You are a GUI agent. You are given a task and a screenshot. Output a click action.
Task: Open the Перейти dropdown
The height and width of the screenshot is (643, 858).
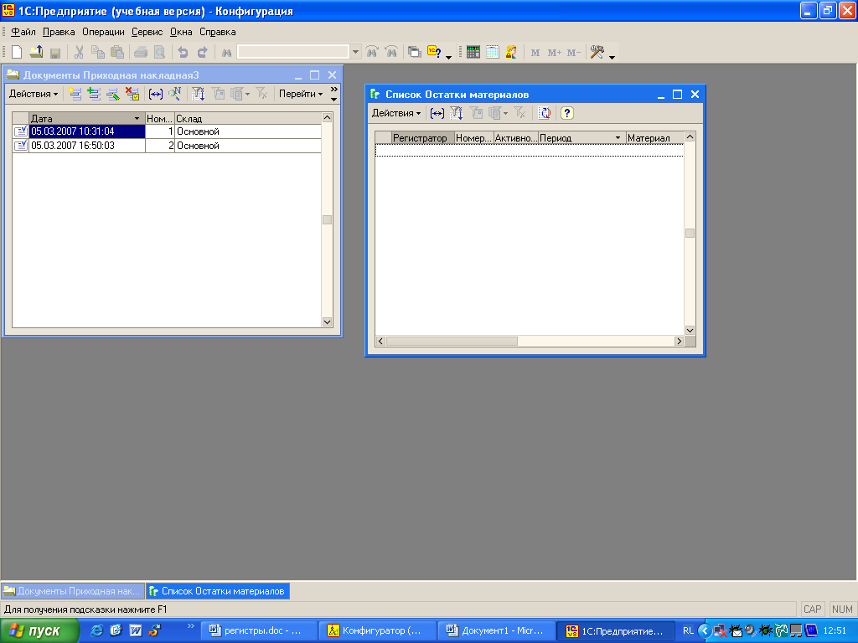[x=301, y=94]
